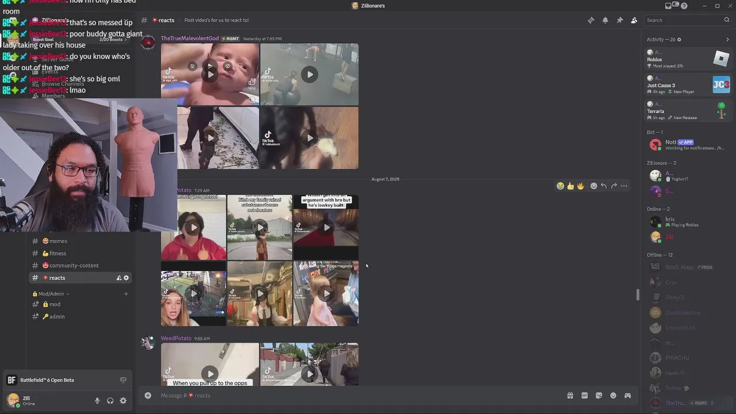Open the emoji picker in message bar
Image resolution: width=736 pixels, height=414 pixels.
pos(613,396)
